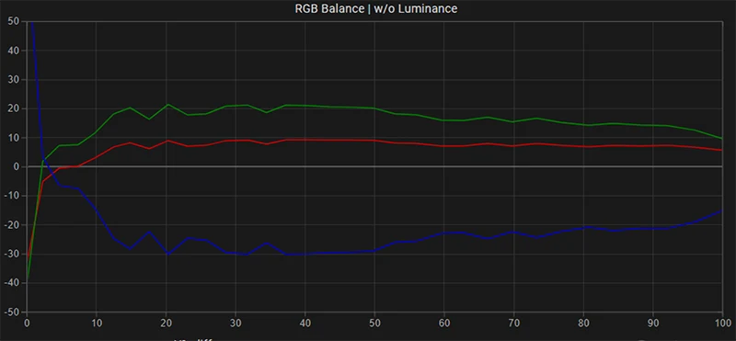Click the y-axis label -30

click(x=12, y=254)
